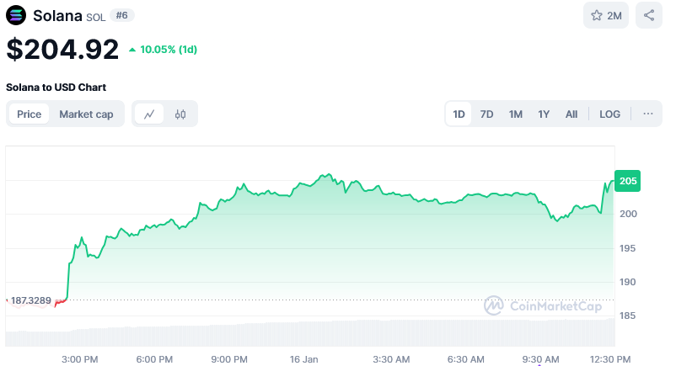The height and width of the screenshot is (366, 676).
Task: Click the 190 y-axis label
Action: [x=627, y=282]
